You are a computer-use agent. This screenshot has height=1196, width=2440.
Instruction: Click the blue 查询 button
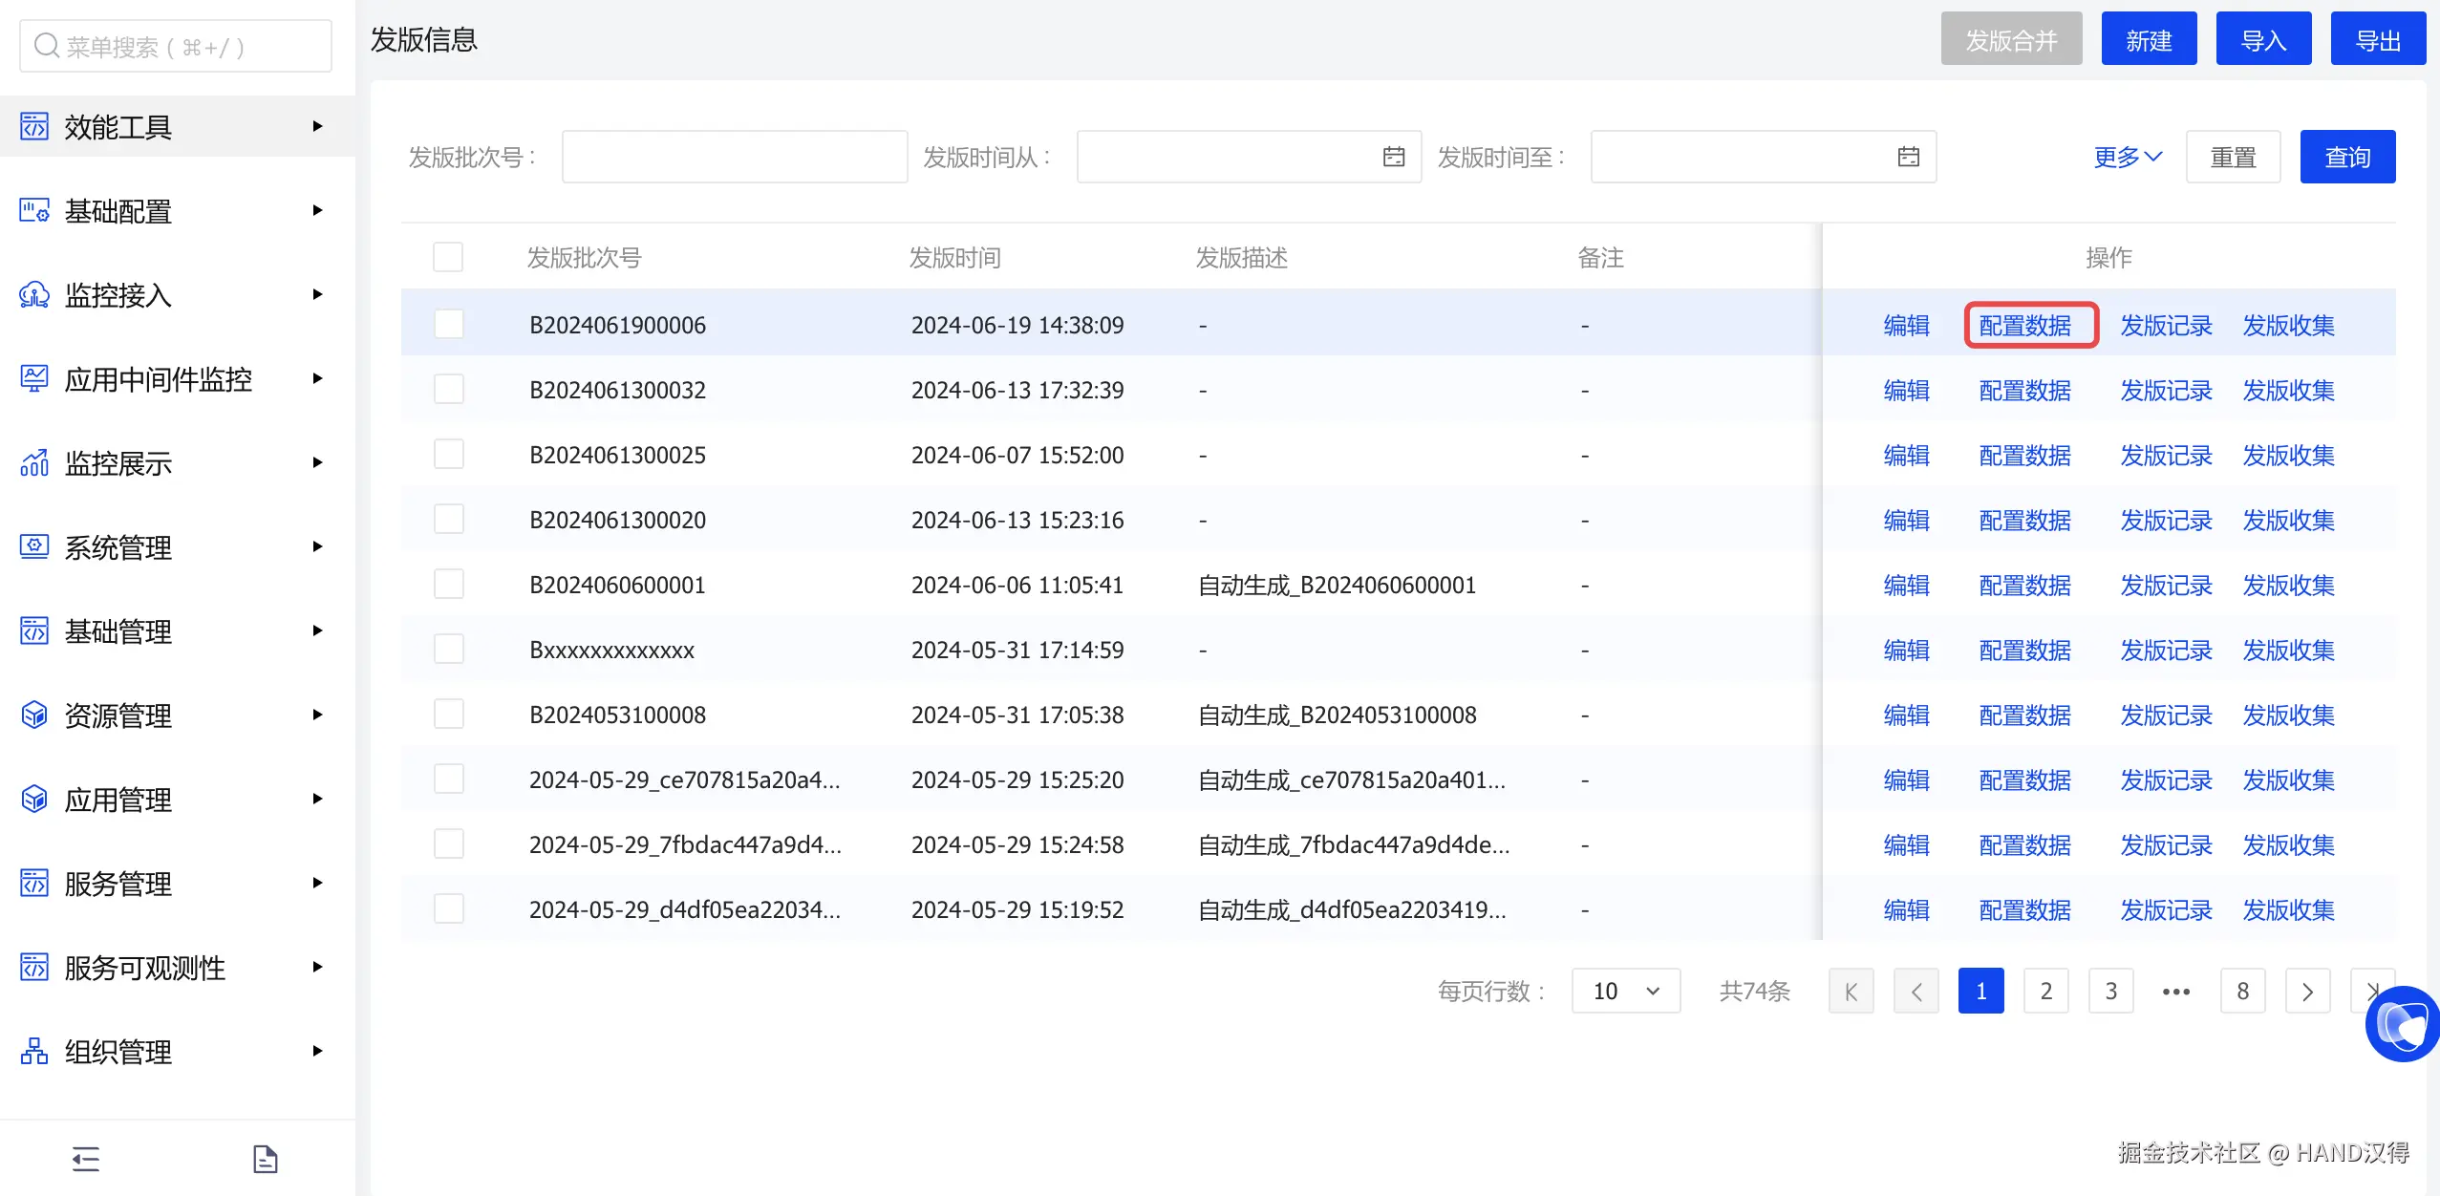click(x=2346, y=157)
